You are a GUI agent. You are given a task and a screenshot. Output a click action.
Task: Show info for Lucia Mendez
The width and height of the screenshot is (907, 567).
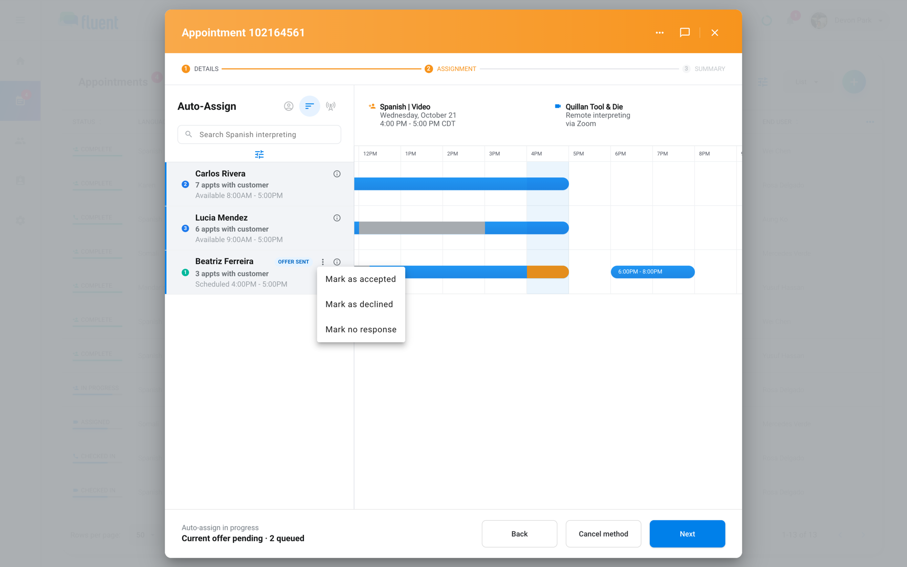point(337,218)
